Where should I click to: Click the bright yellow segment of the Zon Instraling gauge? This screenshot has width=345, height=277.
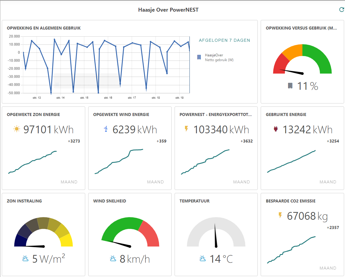(x=67, y=240)
